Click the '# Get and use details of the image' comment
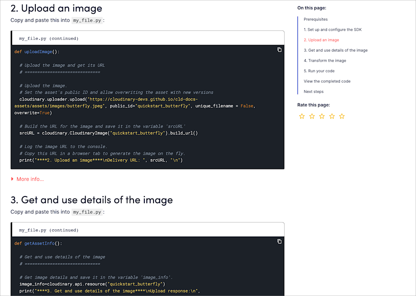Image resolution: width=416 pixels, height=296 pixels. point(62,257)
